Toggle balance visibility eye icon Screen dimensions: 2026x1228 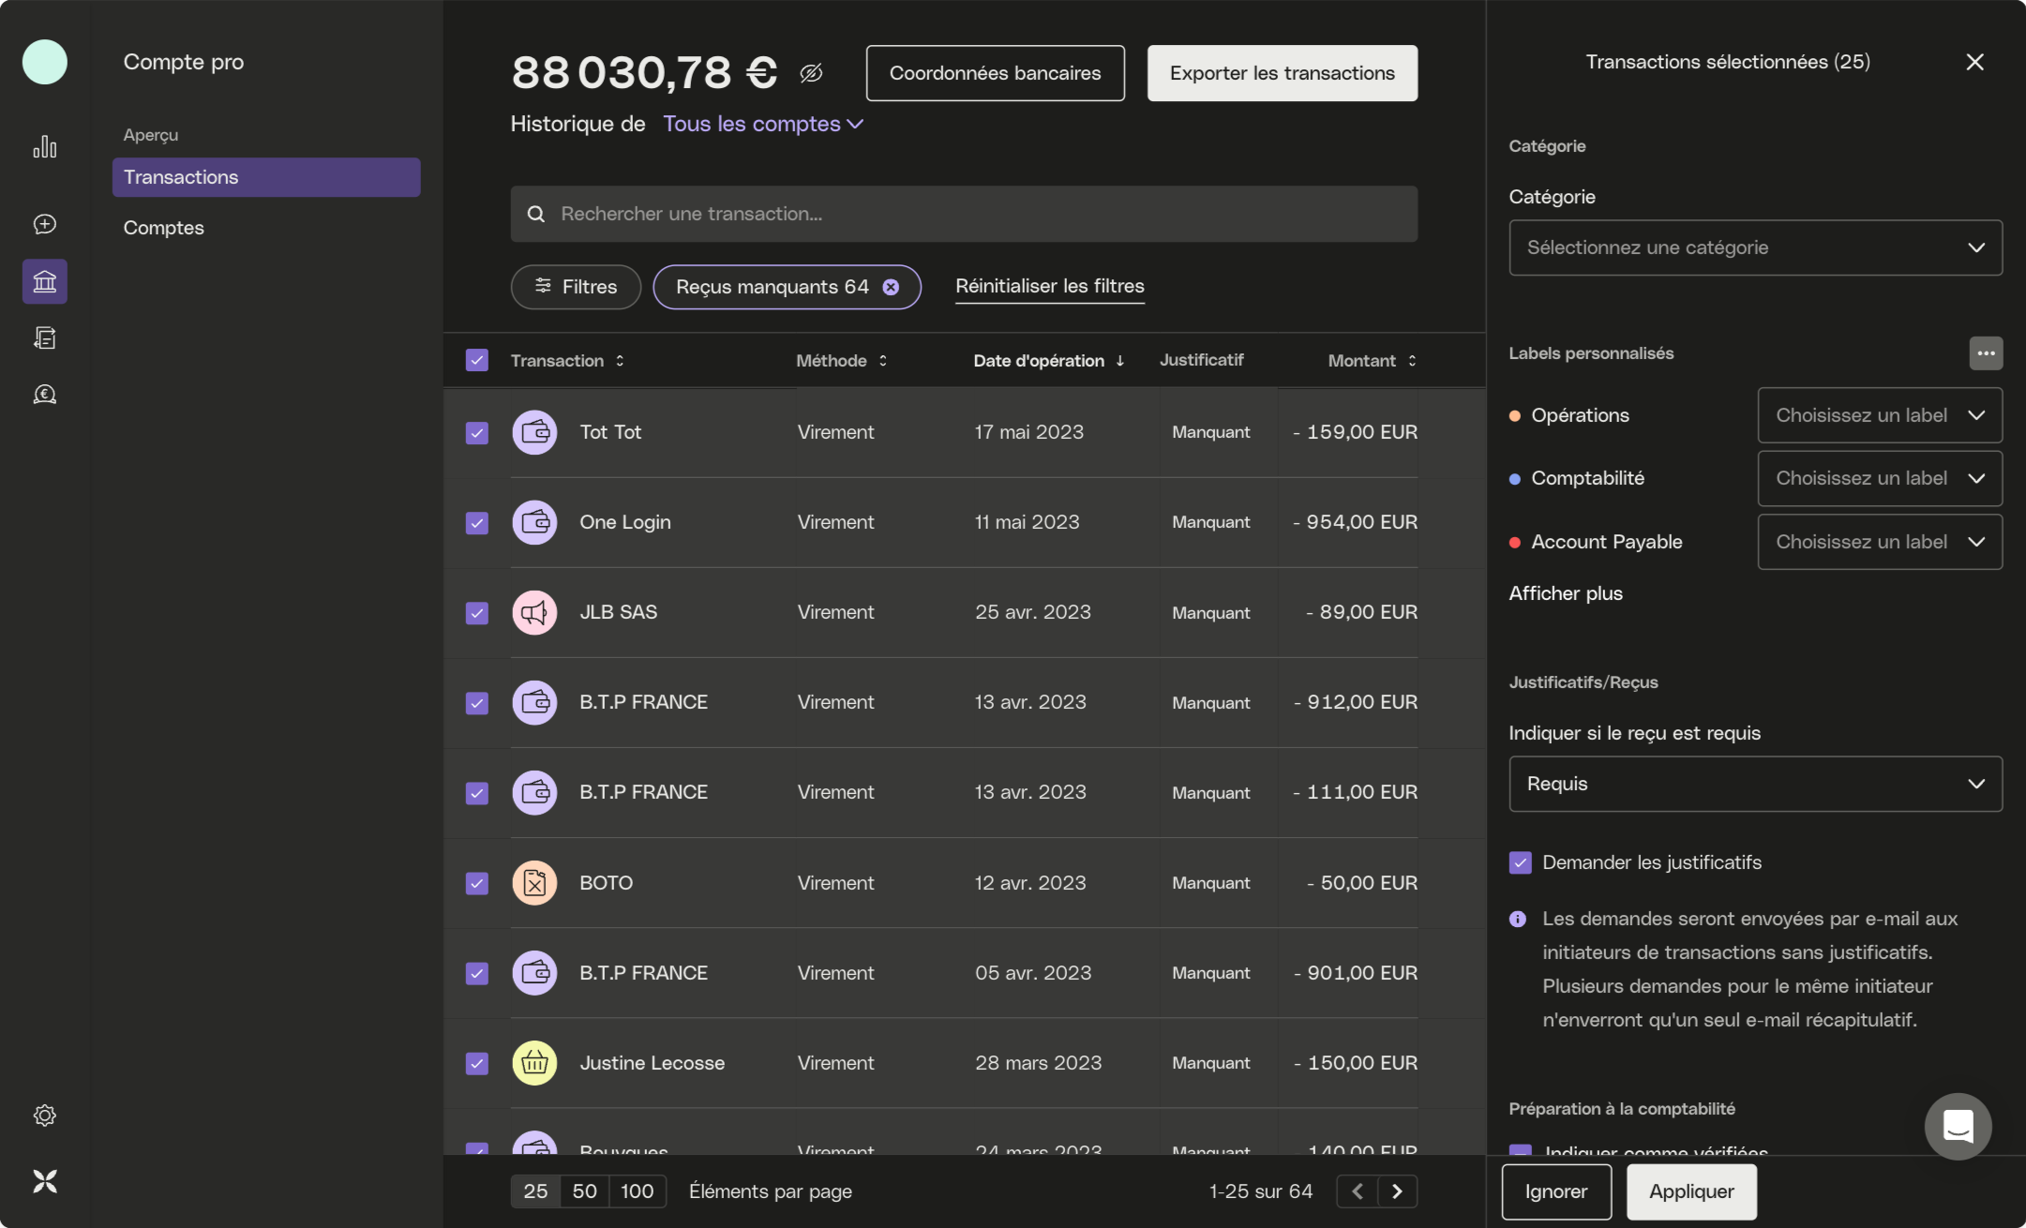coord(811,73)
